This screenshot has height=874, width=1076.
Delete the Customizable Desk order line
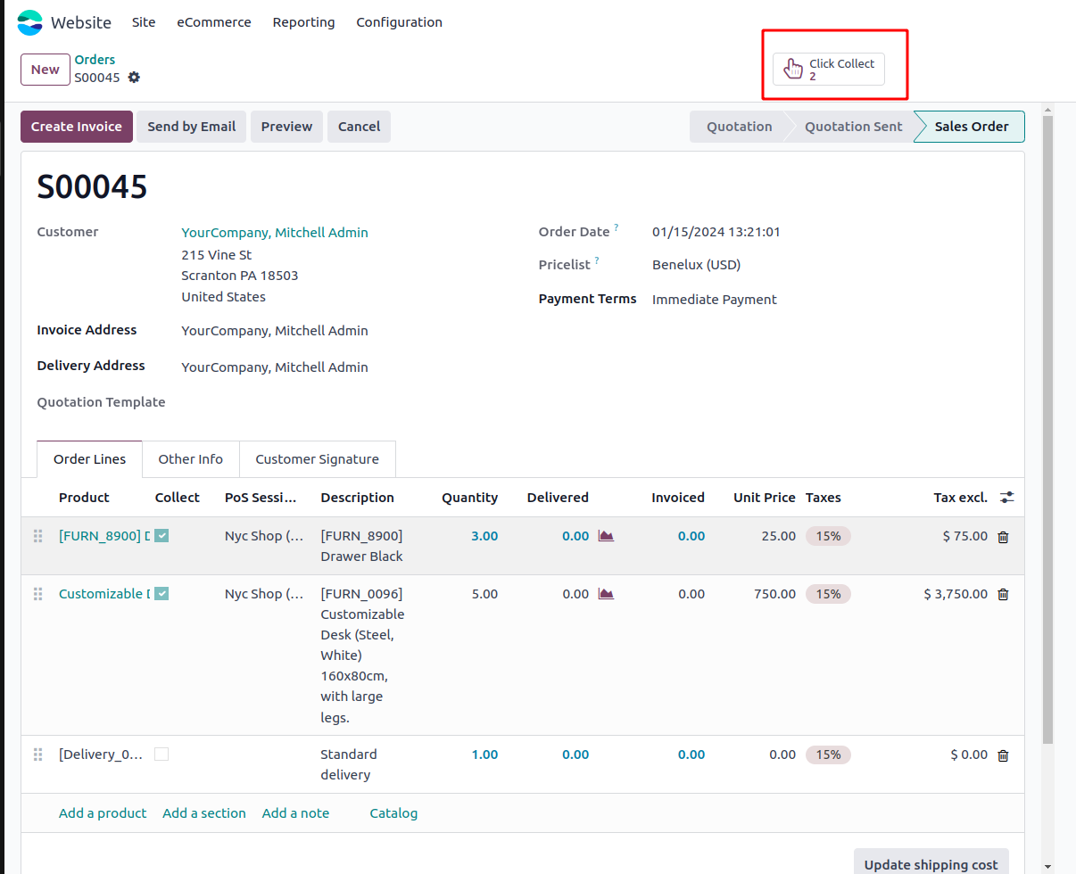tap(1003, 595)
